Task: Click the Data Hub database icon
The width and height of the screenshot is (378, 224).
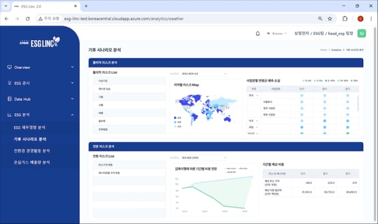Action: pyautogui.click(x=9, y=99)
